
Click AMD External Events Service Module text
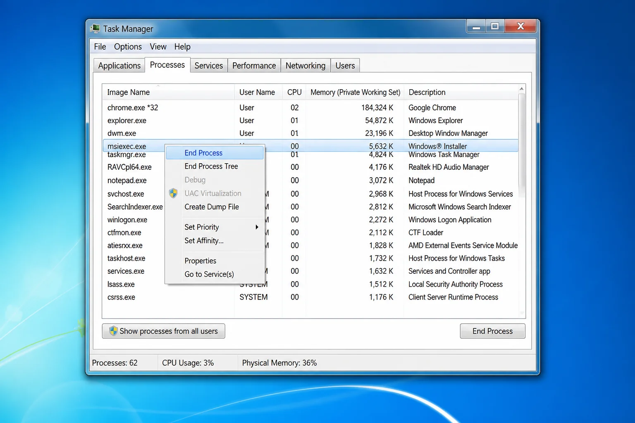463,245
